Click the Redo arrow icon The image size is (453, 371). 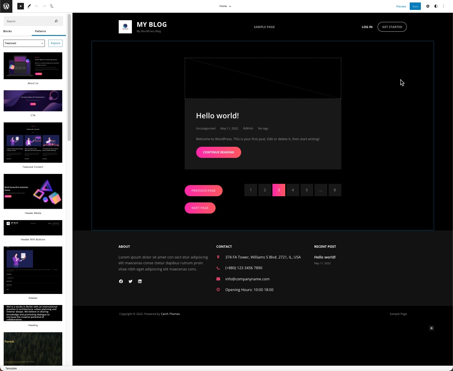tap(44, 6)
